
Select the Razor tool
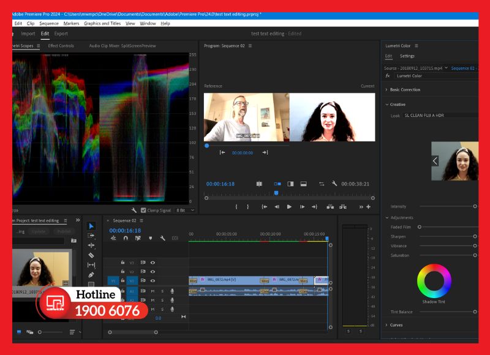[x=91, y=255]
